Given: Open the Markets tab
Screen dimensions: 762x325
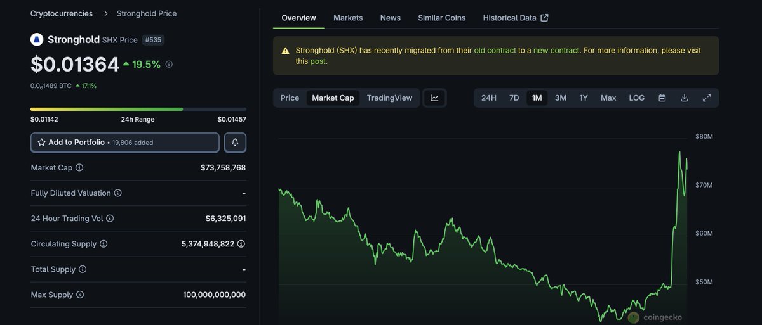Looking at the screenshot, I should 348,18.
